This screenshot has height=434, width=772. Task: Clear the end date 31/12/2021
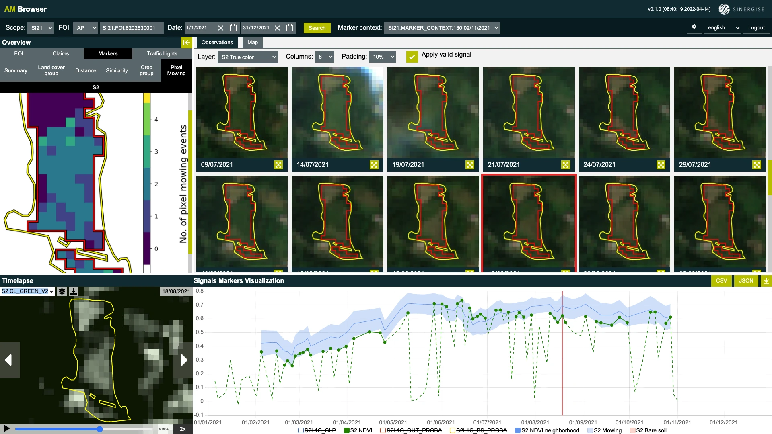[x=277, y=28]
